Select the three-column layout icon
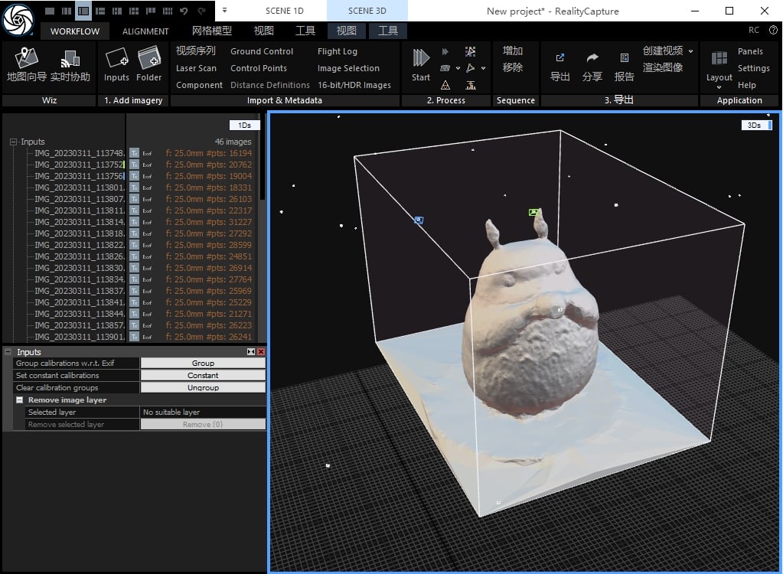The height and width of the screenshot is (574, 783). [x=67, y=11]
